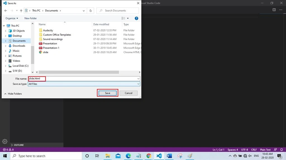The height and width of the screenshot is (160, 286).
Task: Click the split editor icon
Action: tap(274, 10)
